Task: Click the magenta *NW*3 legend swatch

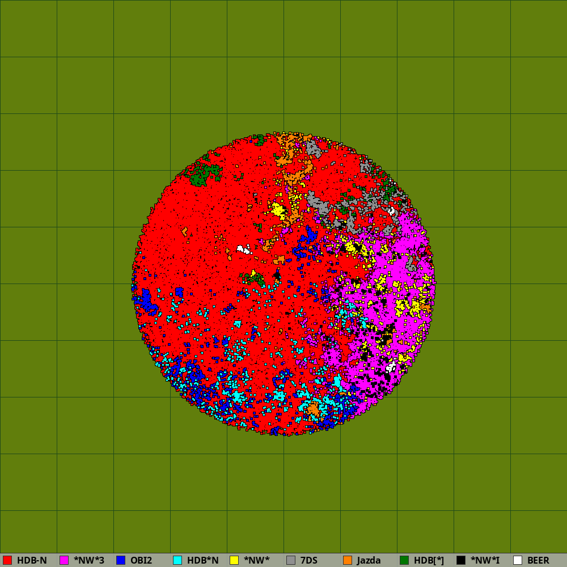Action: (x=64, y=560)
